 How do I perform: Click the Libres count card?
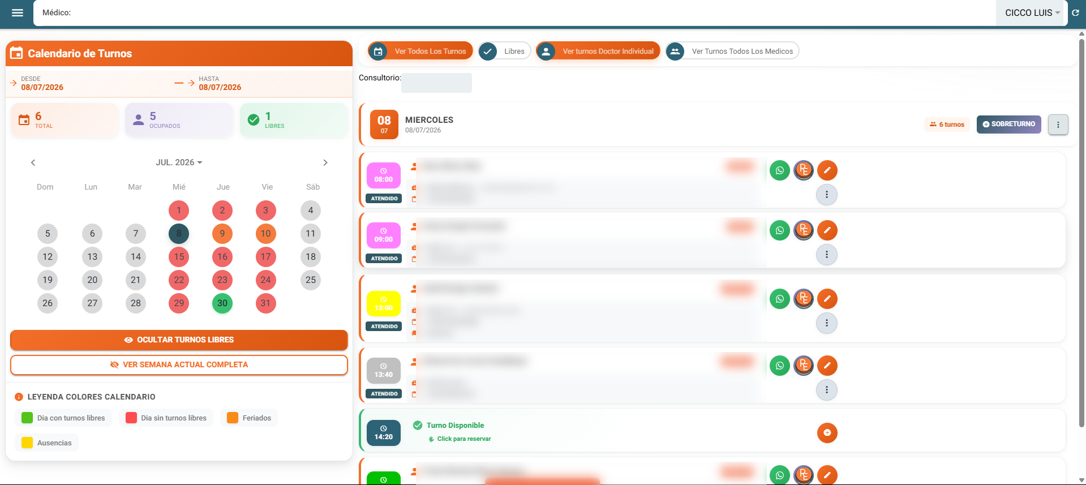point(294,120)
